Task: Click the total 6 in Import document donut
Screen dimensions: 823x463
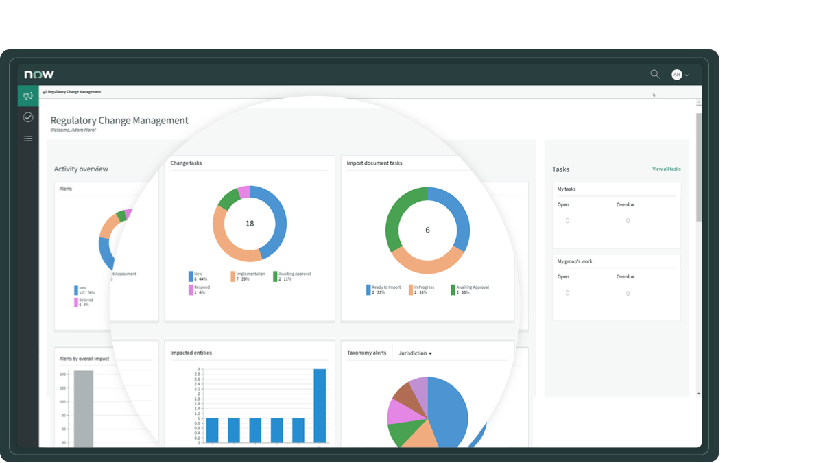Action: [x=427, y=230]
